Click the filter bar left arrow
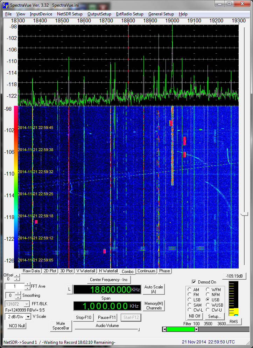The image size is (253, 348). [x=164, y=329]
